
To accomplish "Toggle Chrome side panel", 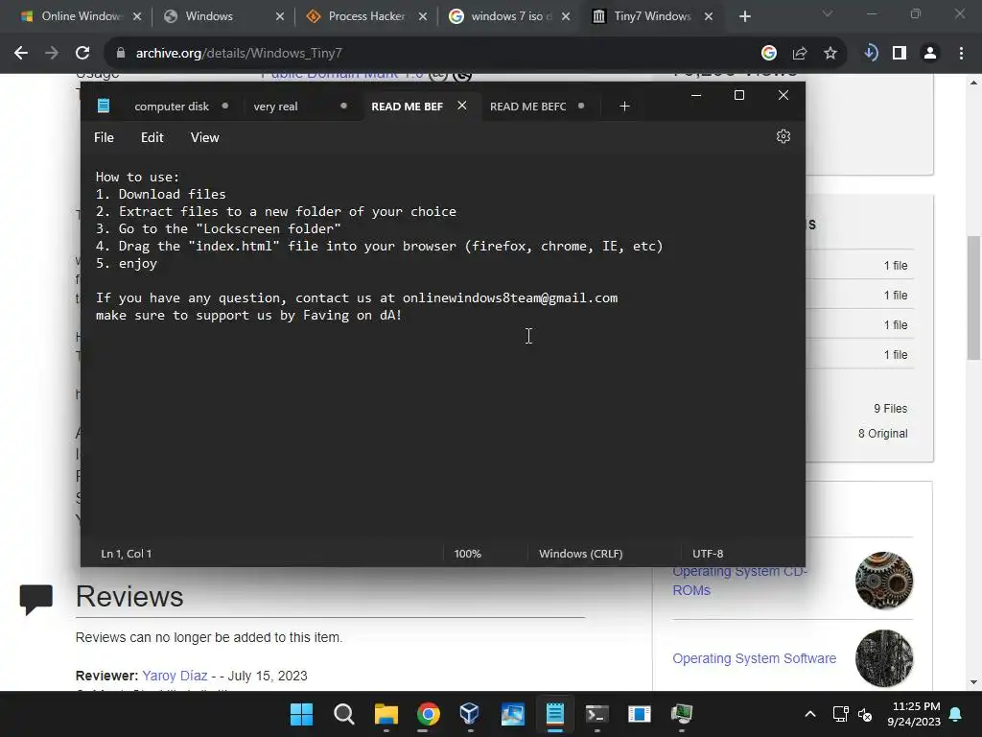I will (900, 54).
